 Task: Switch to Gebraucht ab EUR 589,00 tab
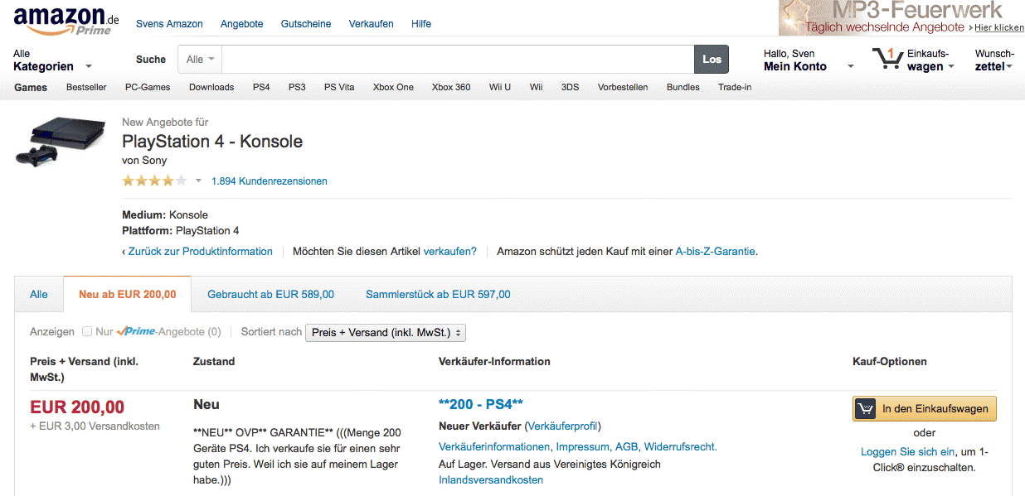(270, 294)
